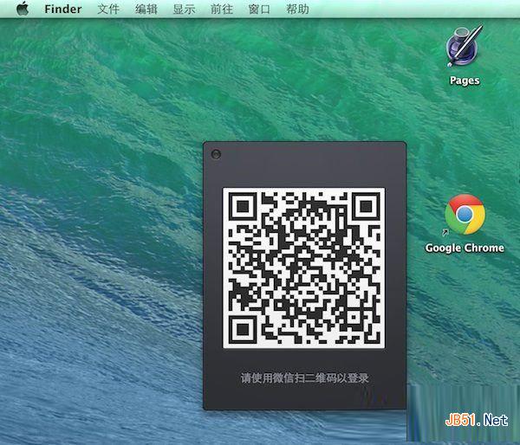Close the WeChat login window
520x445 pixels.
click(x=216, y=154)
